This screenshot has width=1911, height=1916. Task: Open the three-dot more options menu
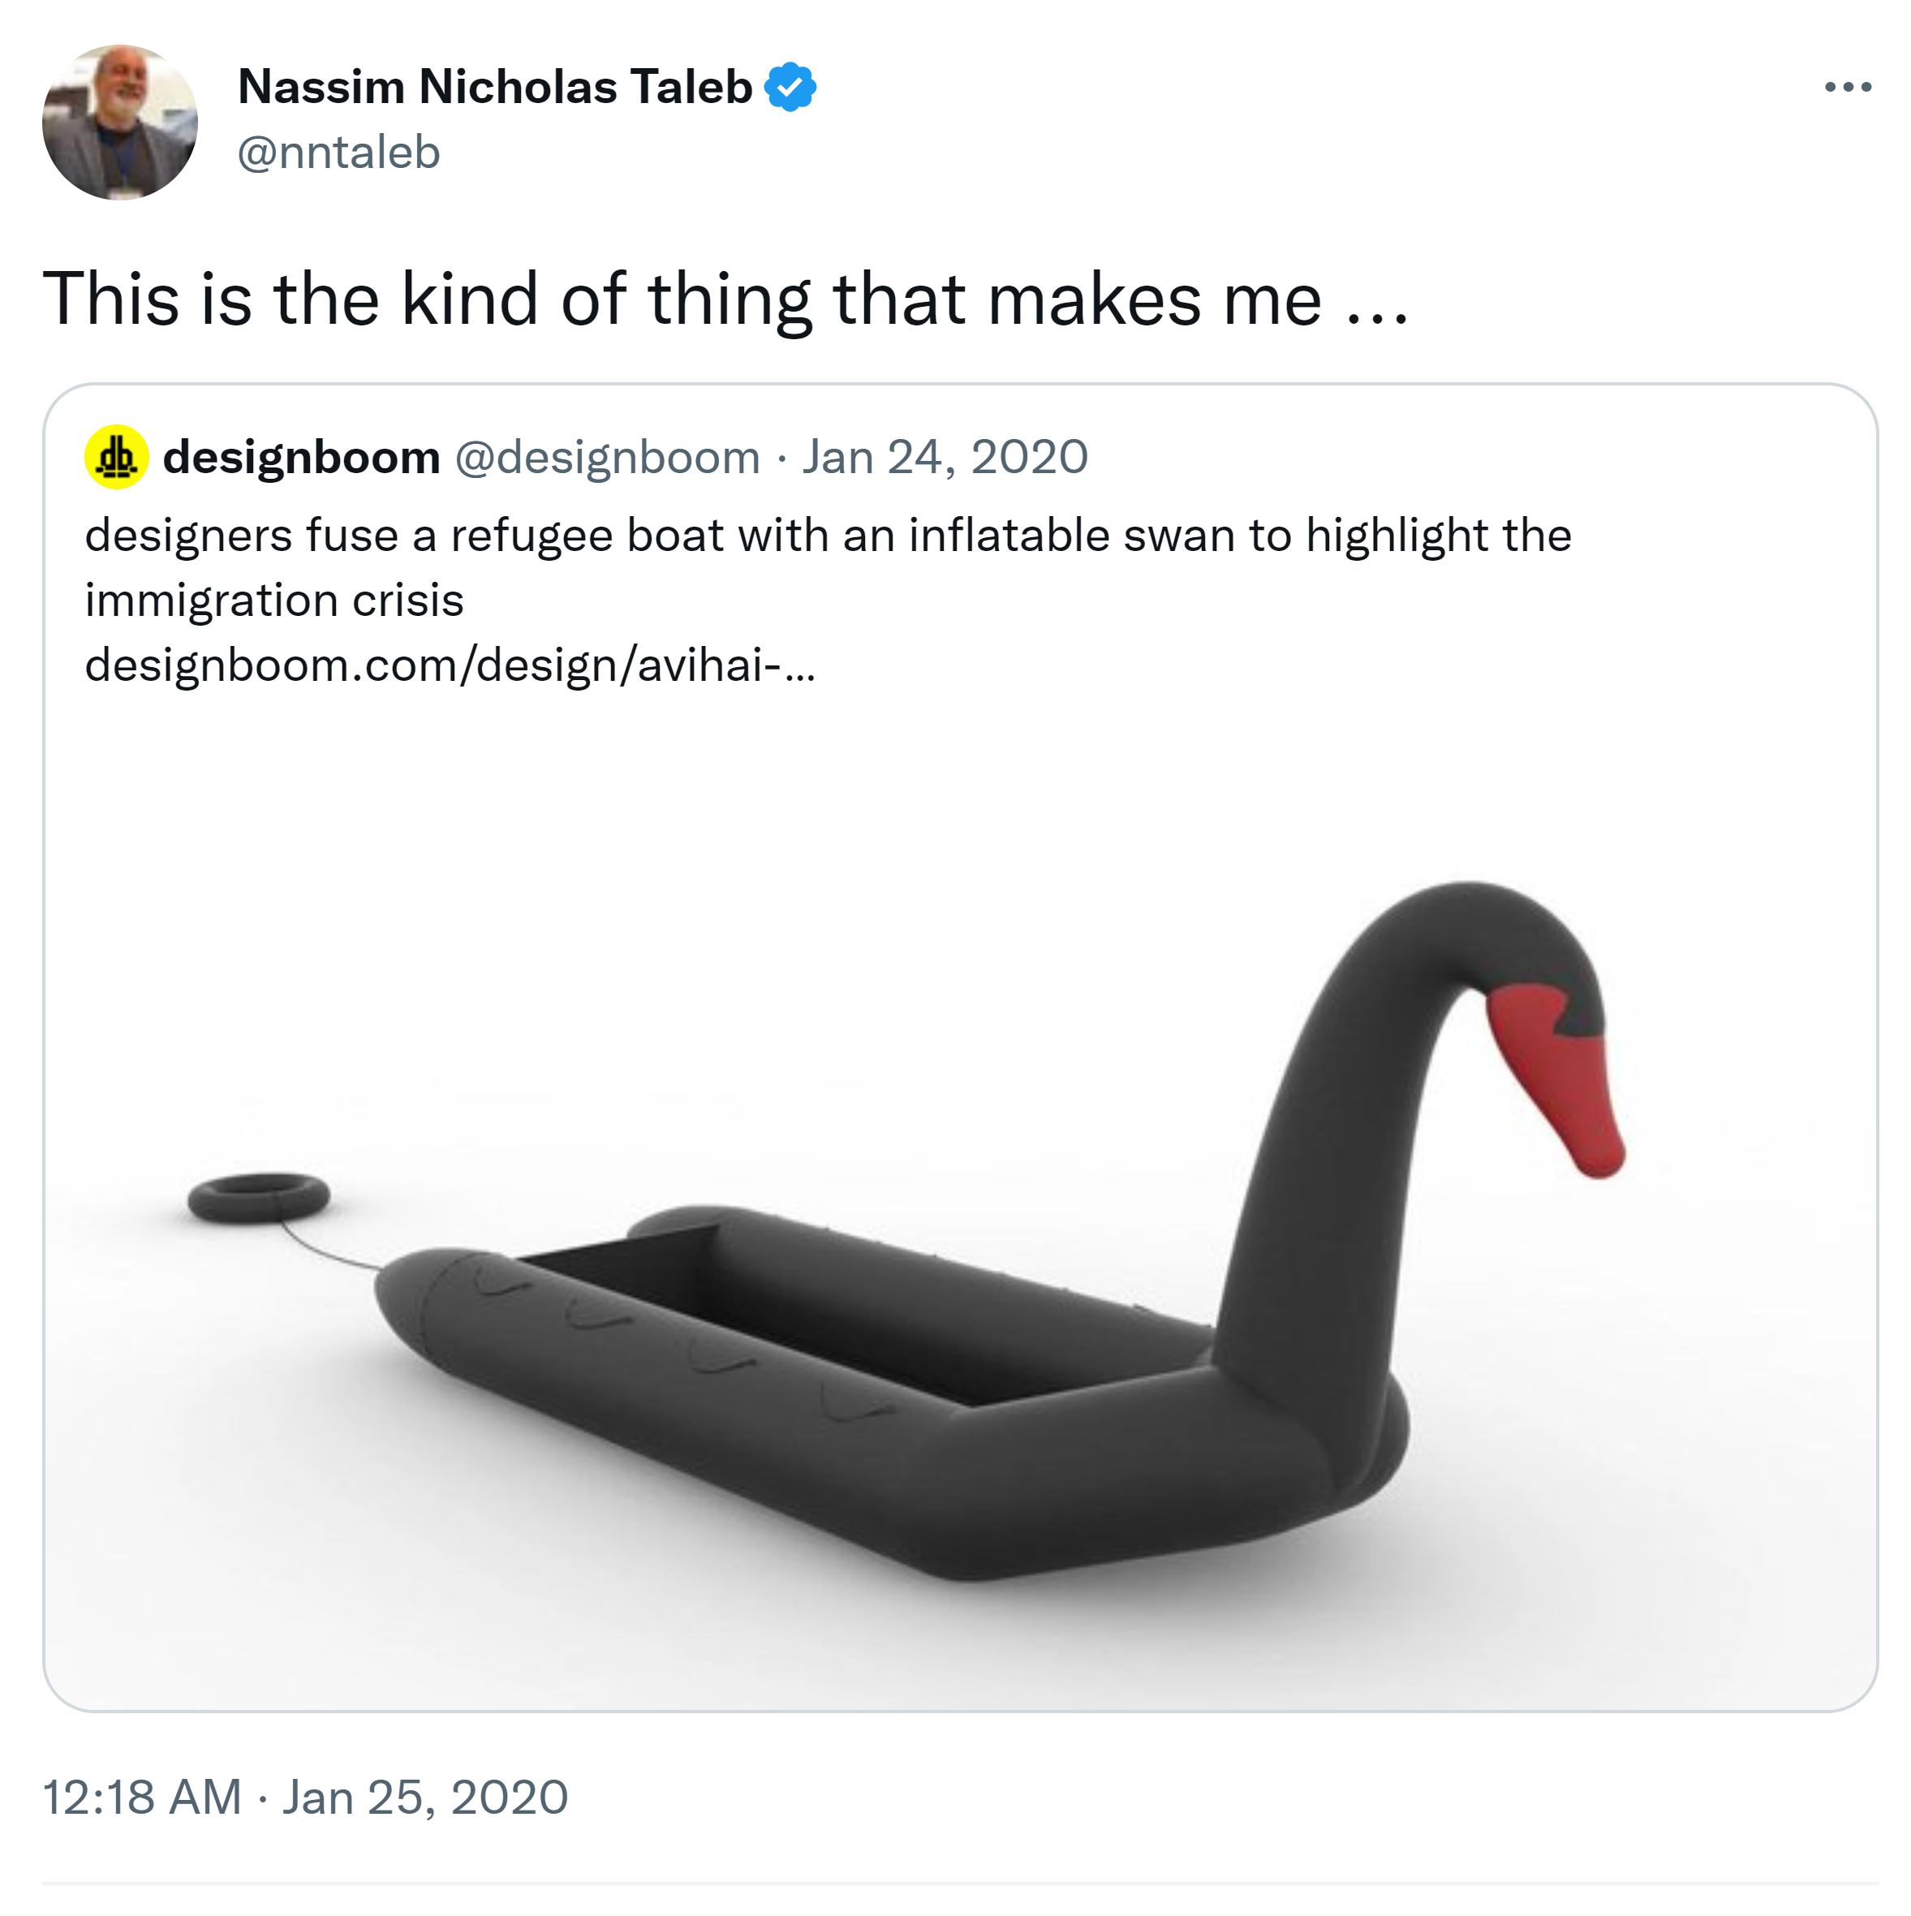(x=1847, y=88)
